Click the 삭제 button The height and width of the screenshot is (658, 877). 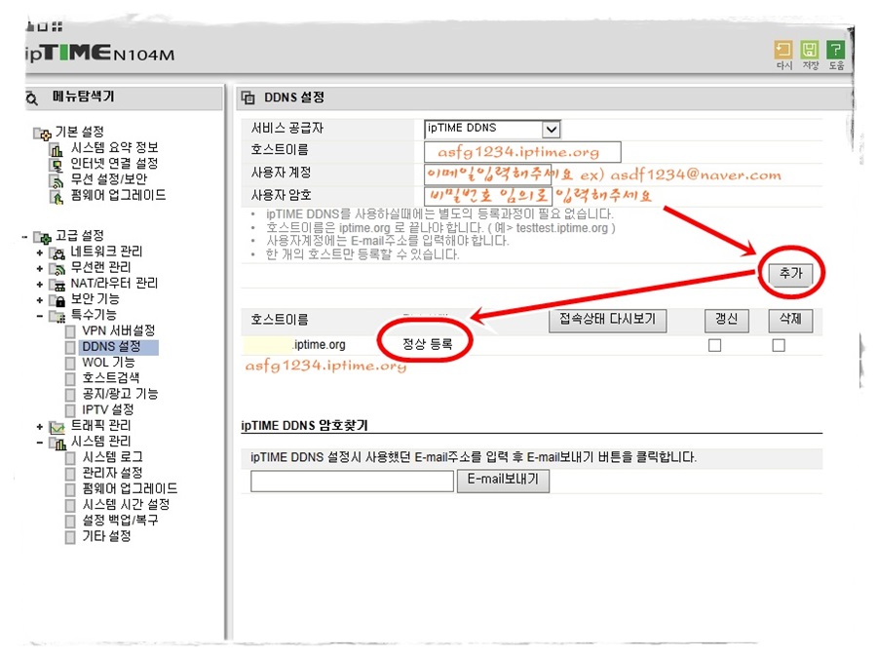(x=790, y=320)
